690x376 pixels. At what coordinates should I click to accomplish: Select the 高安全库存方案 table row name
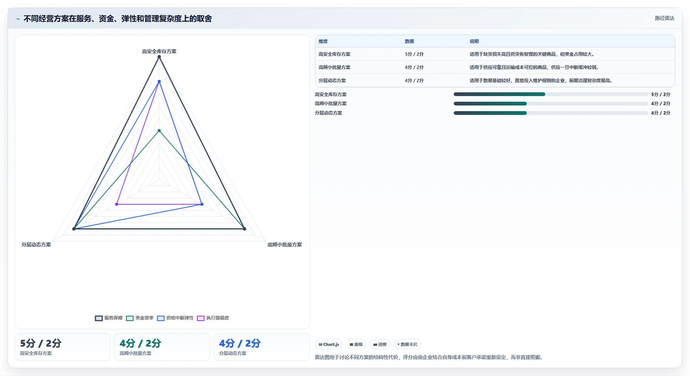coord(334,54)
